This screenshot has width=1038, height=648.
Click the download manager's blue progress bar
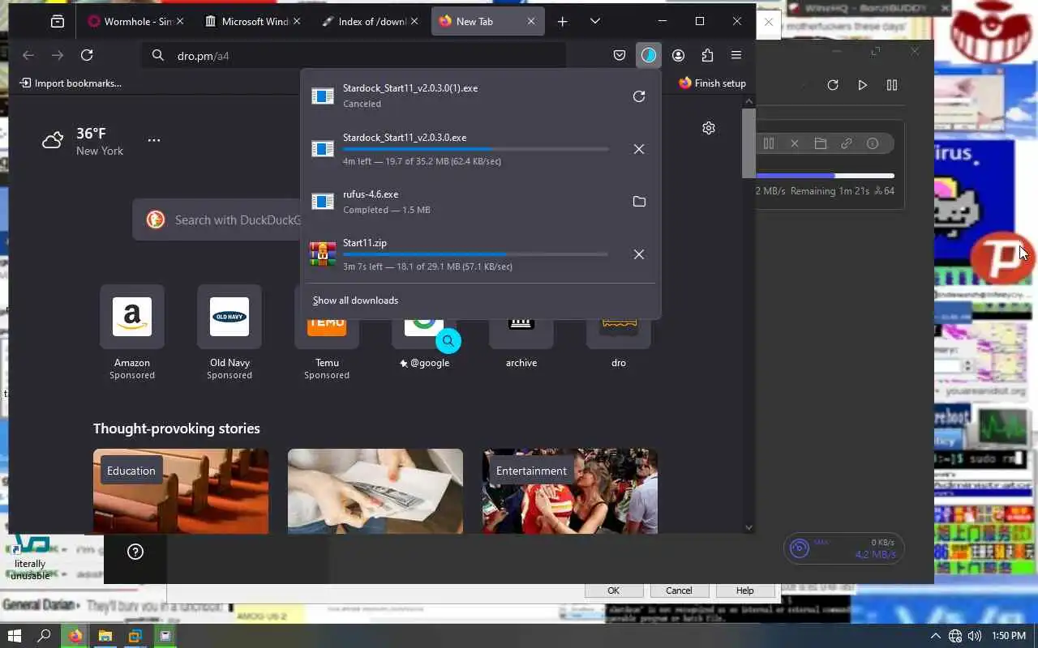(825, 175)
